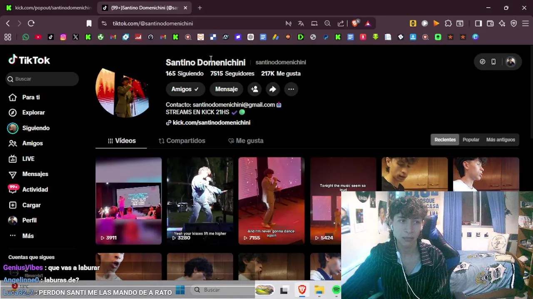Screen dimensions: 533x299
Task: Click the add-friend person icon button
Action: [254, 89]
